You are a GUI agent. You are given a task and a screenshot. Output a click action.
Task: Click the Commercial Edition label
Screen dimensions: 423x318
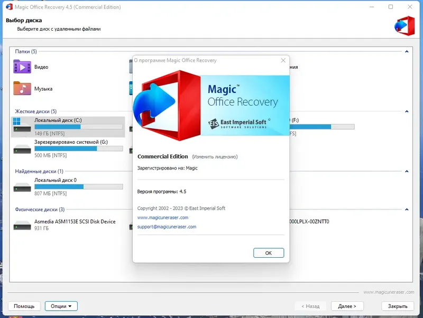pyautogui.click(x=163, y=156)
